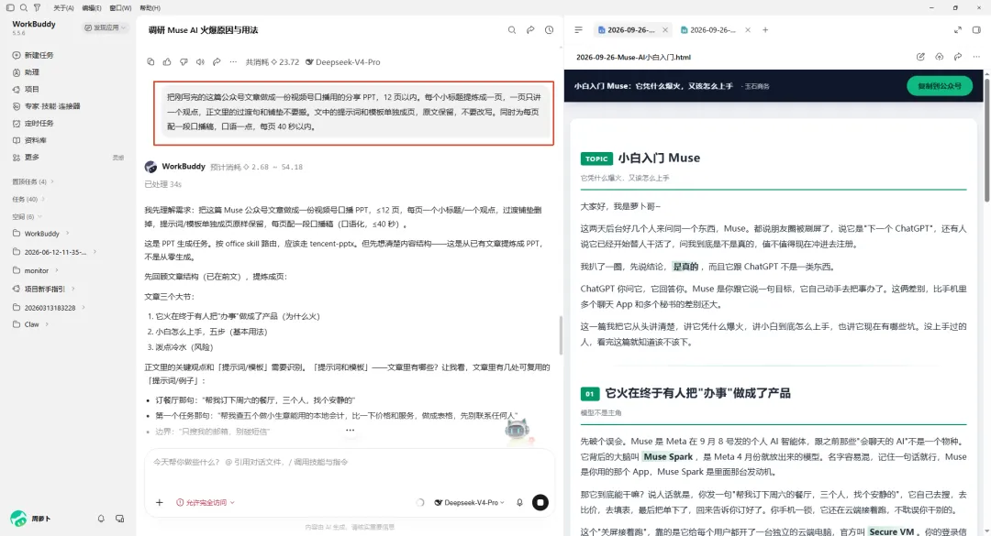This screenshot has width=991, height=536.
Task: Open the 编辑(E) menu
Action: point(92,8)
